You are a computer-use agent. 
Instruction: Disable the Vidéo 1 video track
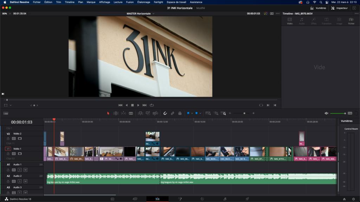(x=20, y=154)
